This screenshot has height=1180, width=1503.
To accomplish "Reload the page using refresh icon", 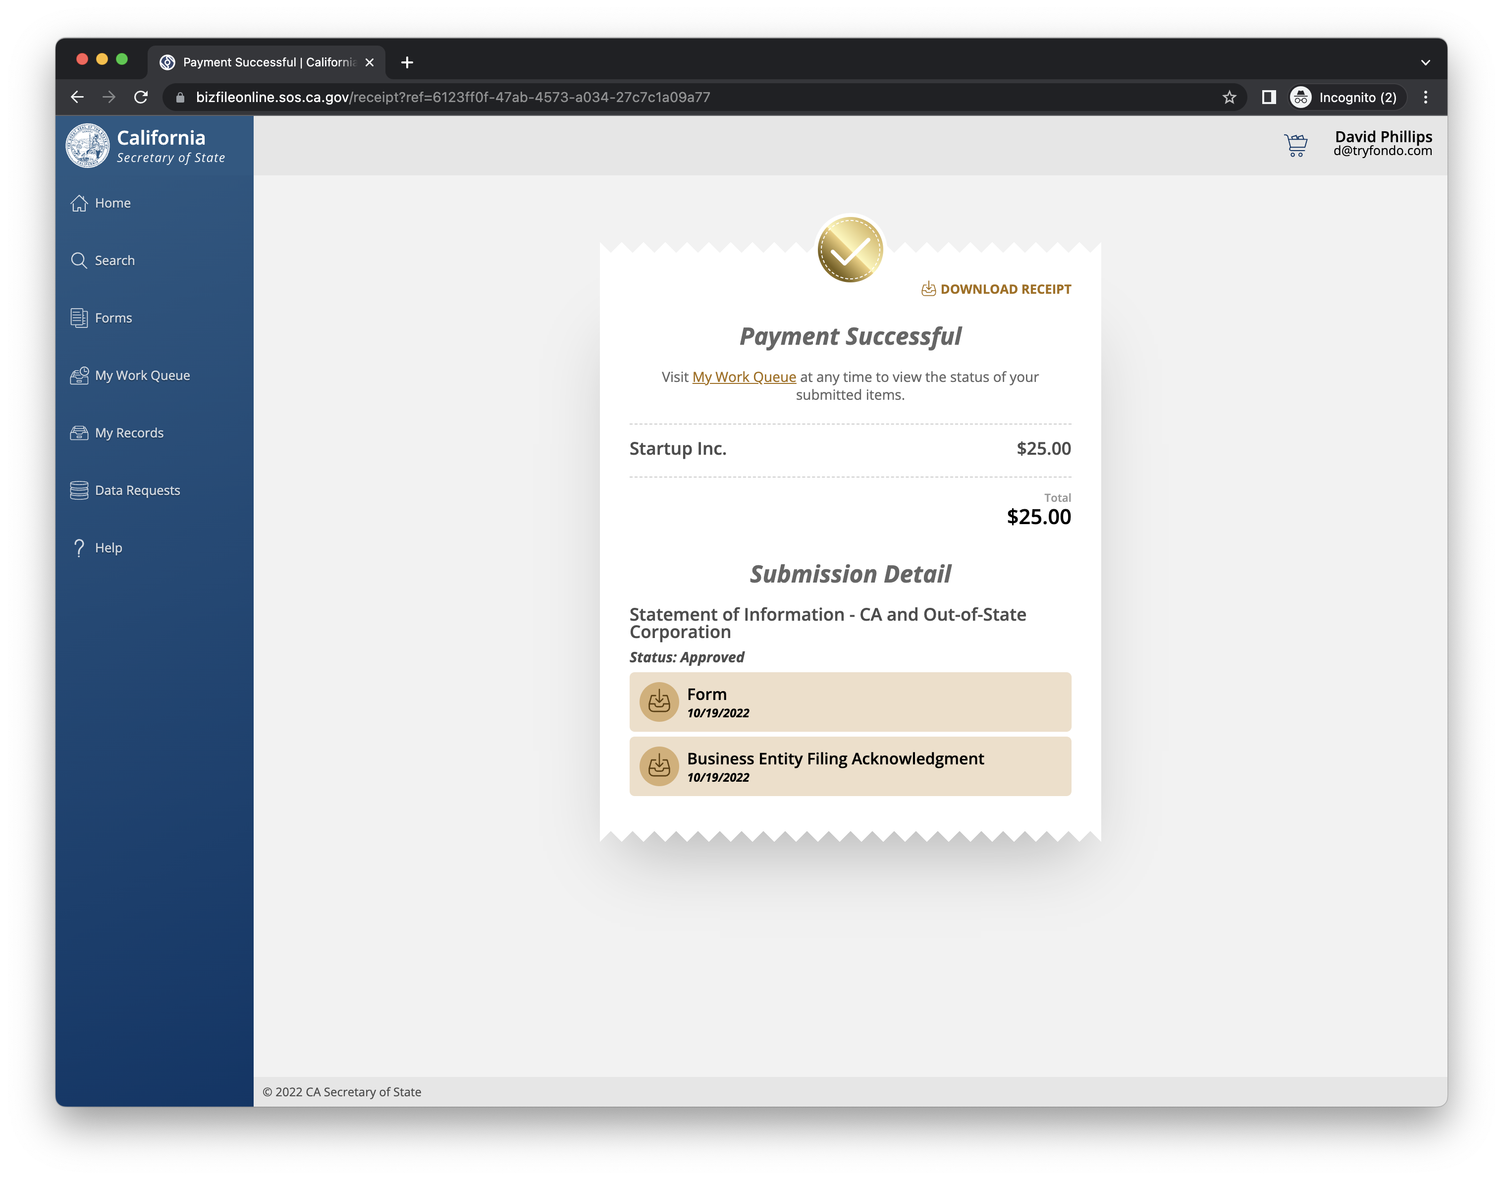I will [x=141, y=98].
